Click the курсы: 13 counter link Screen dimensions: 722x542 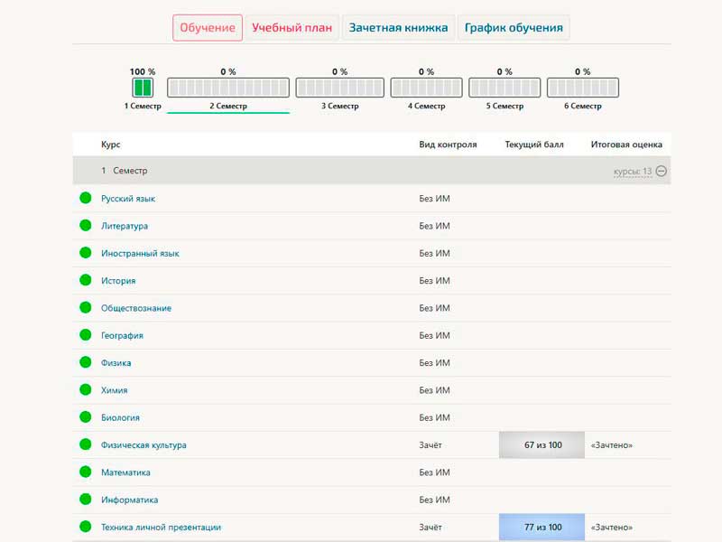(x=633, y=172)
